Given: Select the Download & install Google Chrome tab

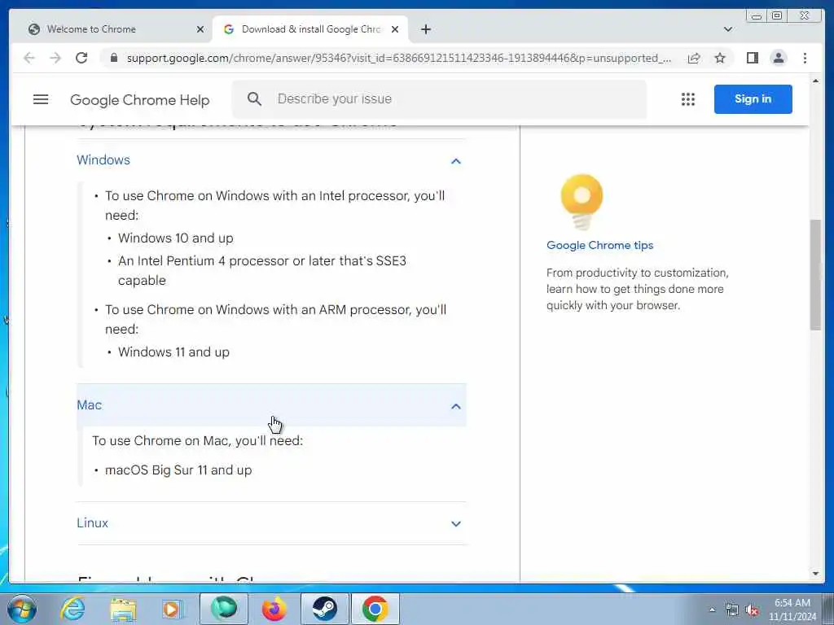Looking at the screenshot, I should [310, 29].
